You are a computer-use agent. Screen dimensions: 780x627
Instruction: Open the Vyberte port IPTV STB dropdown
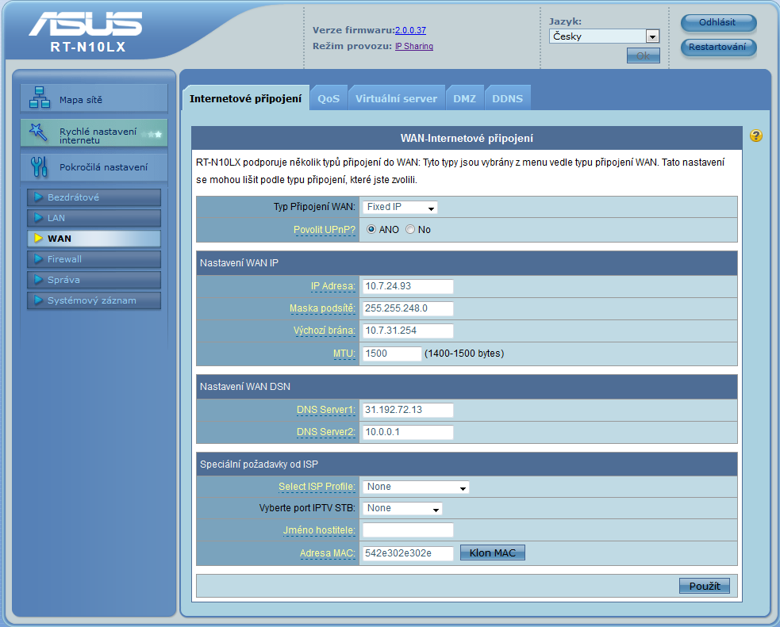[402, 508]
